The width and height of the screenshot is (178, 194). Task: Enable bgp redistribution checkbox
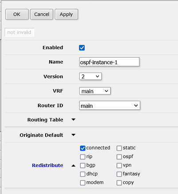coord(83,166)
